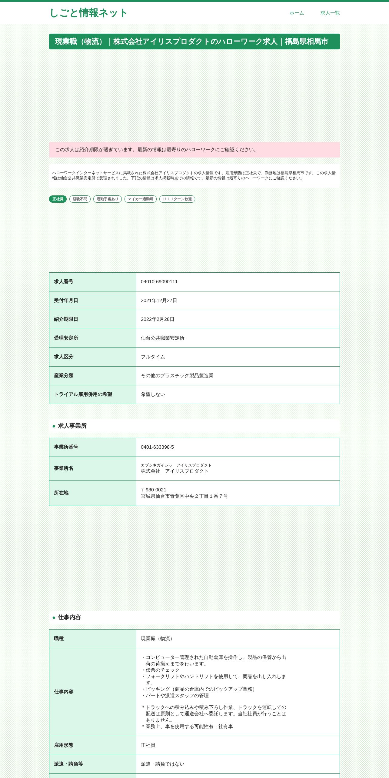Select the 通勤手当あり tag badge

108,199
